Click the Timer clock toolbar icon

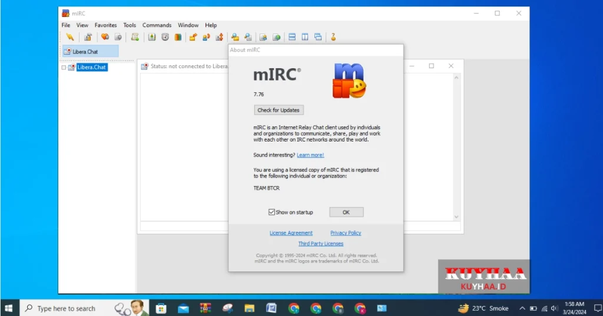pyautogui.click(x=165, y=37)
